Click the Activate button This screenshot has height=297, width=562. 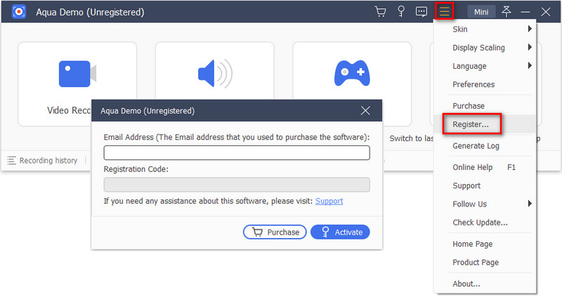340,232
